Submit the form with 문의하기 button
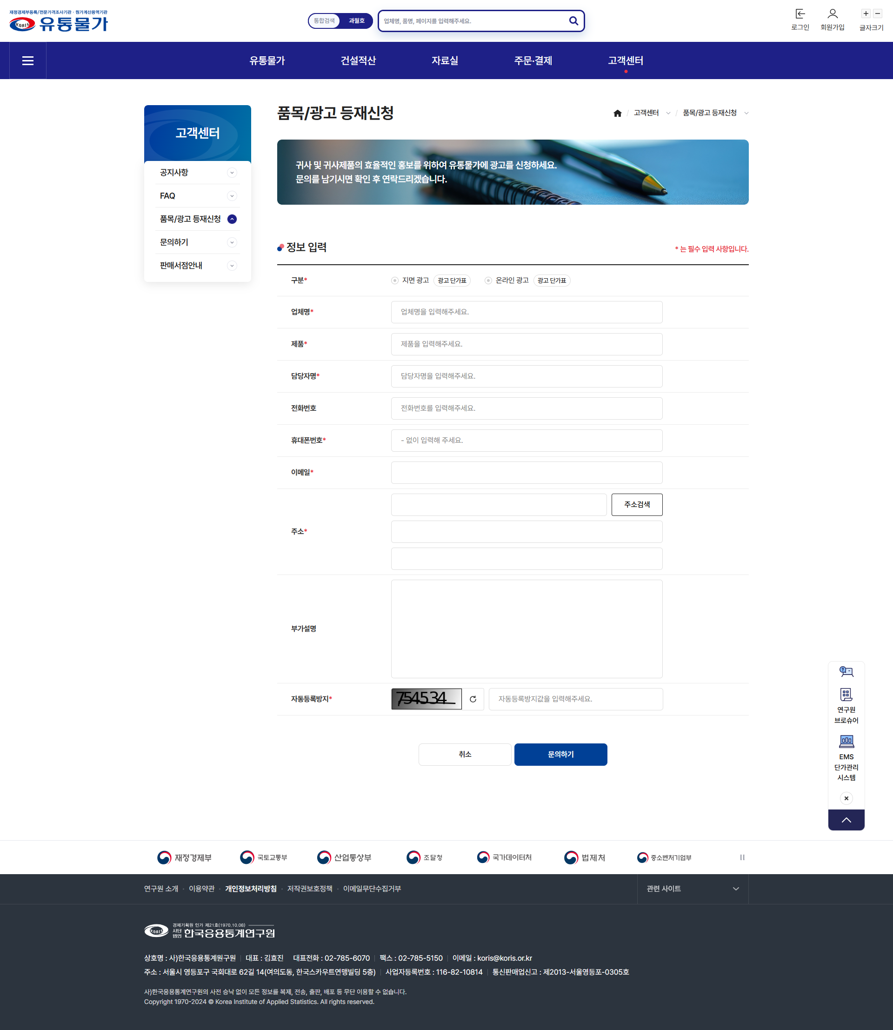 coord(560,754)
